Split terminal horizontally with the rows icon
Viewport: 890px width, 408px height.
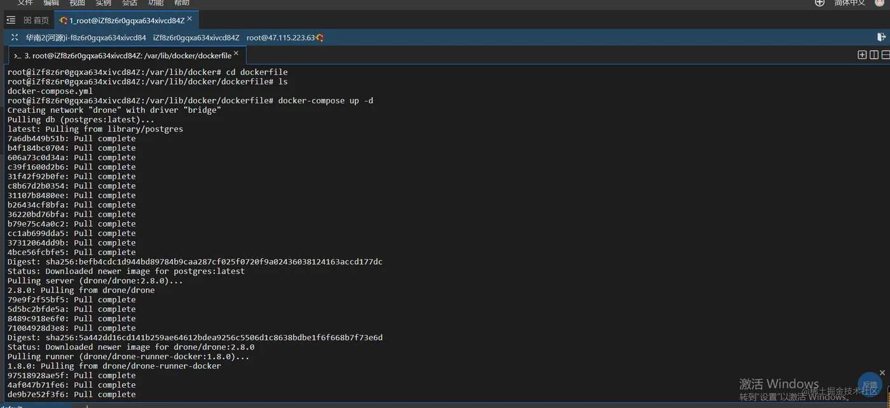(x=886, y=55)
